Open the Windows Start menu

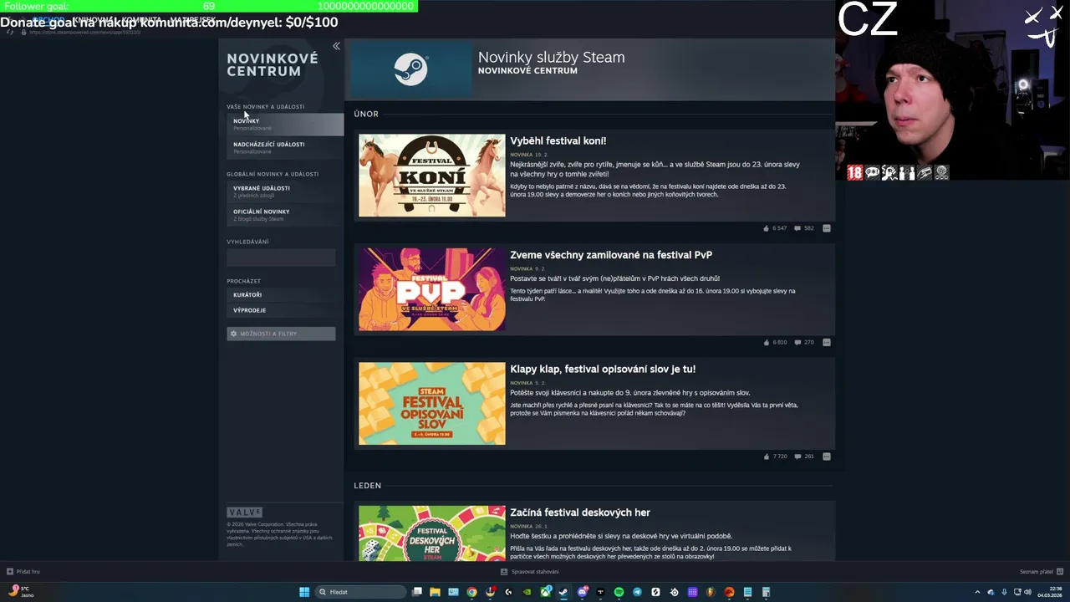(x=303, y=592)
